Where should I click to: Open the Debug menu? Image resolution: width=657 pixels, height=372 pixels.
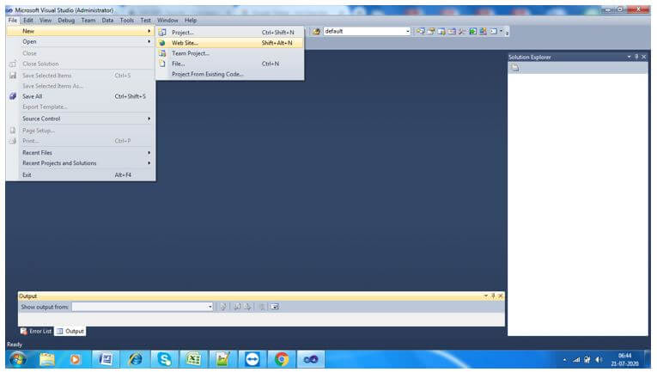tap(66, 20)
